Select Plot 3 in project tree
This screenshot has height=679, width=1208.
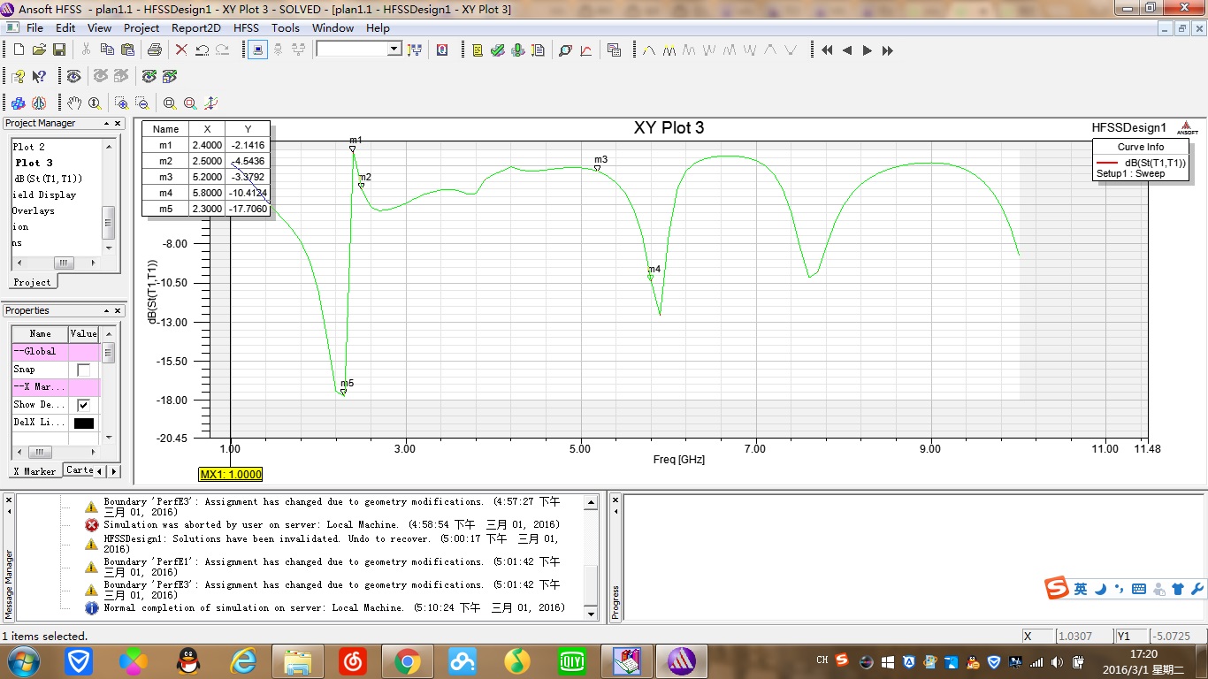click(34, 163)
